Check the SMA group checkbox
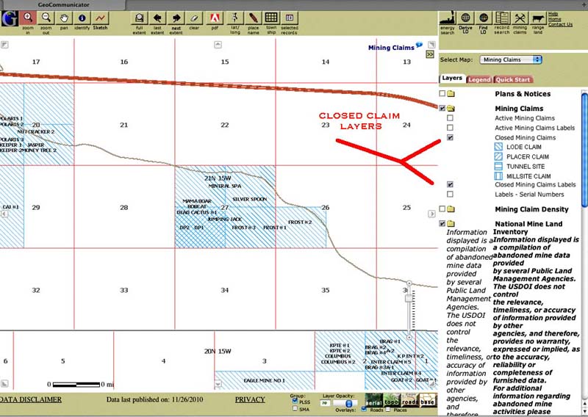 click(295, 409)
